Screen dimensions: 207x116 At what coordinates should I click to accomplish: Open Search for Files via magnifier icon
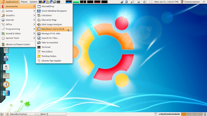(x=39, y=38)
